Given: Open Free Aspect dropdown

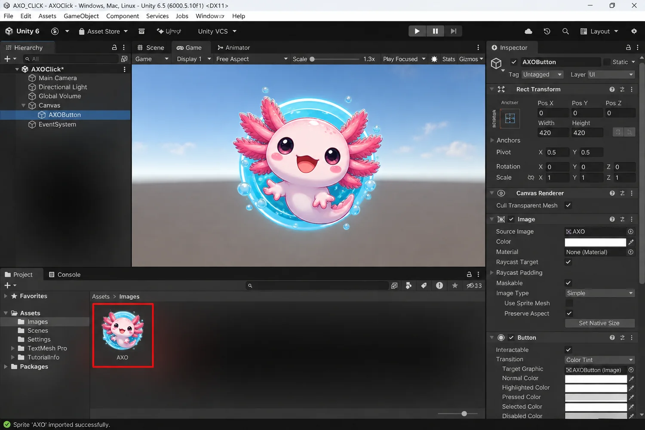Looking at the screenshot, I should [x=252, y=59].
